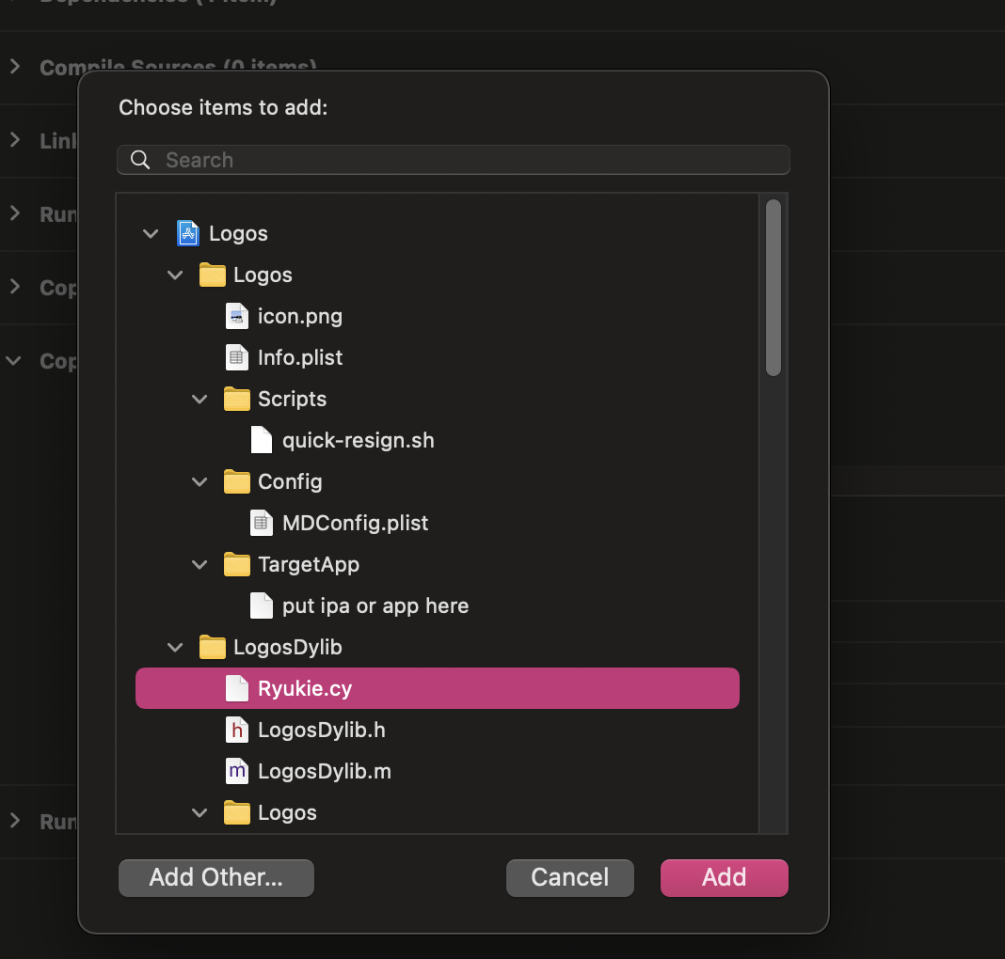Collapse the TargetApp folder chevron
This screenshot has height=959, width=1005.
pos(199,564)
